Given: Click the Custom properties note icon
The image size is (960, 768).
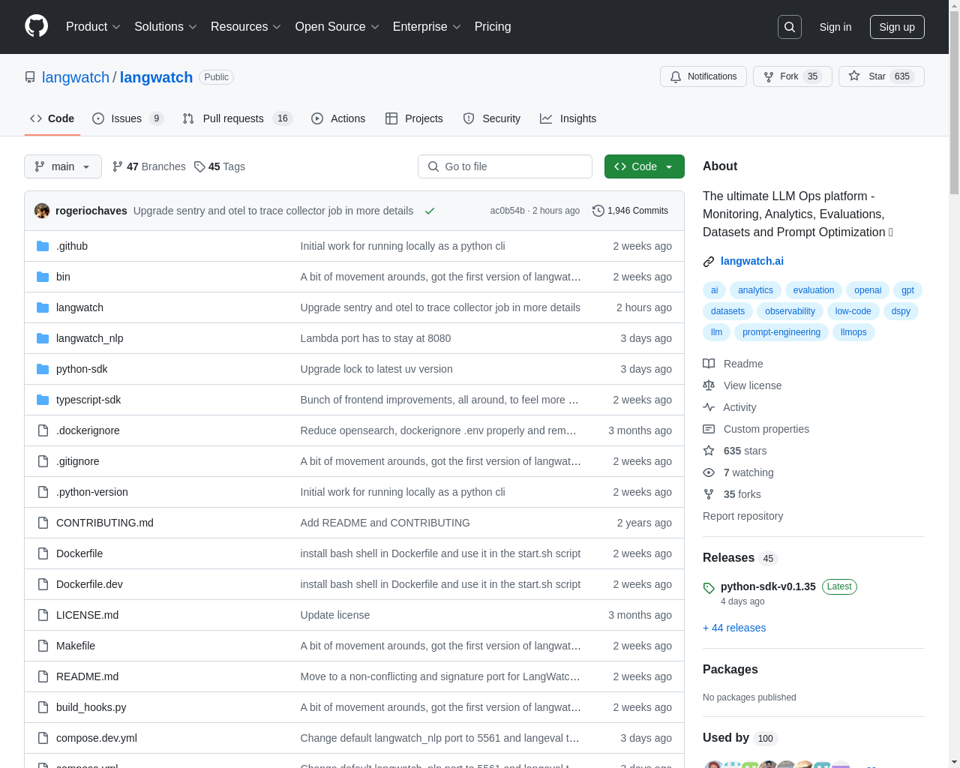Looking at the screenshot, I should tap(709, 429).
